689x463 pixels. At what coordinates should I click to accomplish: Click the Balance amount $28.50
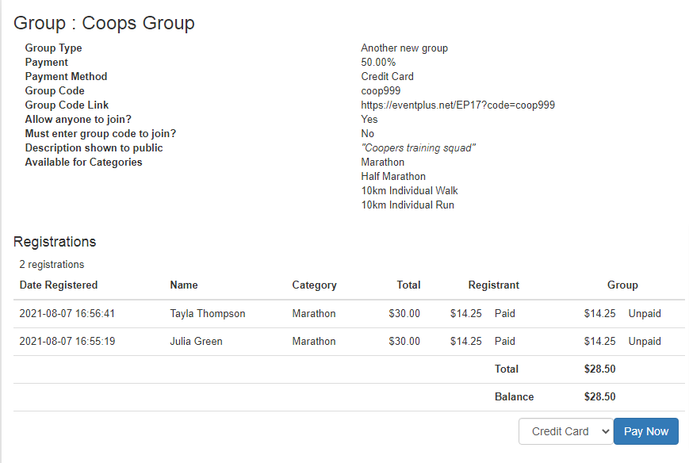(x=599, y=396)
